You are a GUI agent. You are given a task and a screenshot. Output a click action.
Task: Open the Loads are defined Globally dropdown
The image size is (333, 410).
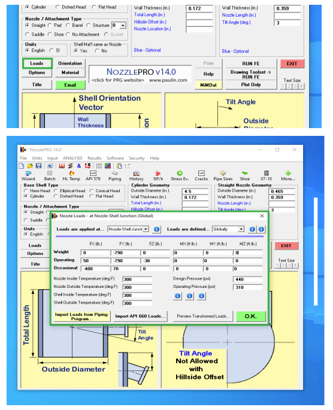pyautogui.click(x=241, y=229)
